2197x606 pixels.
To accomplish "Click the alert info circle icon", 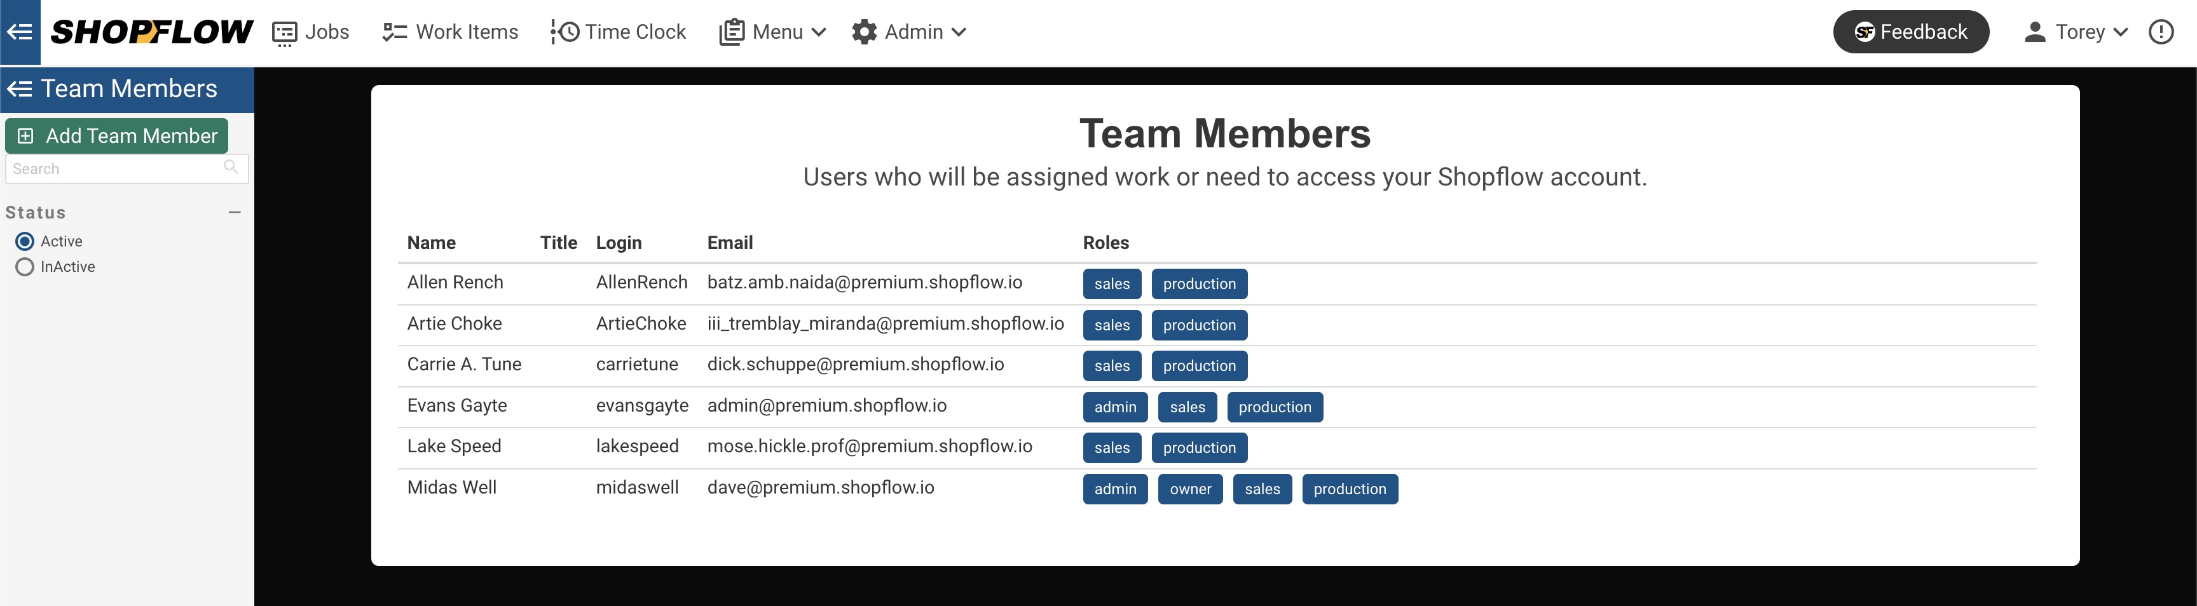I will click(x=2160, y=32).
